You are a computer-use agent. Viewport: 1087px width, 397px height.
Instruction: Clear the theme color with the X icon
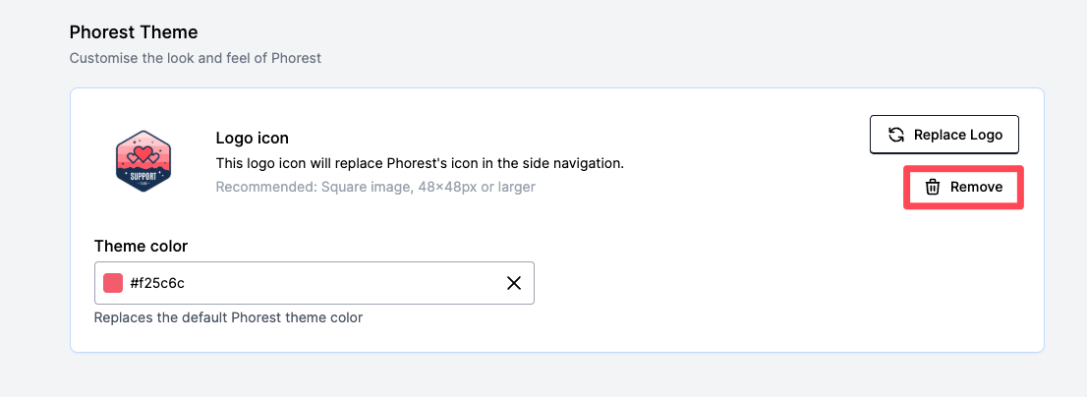point(514,283)
